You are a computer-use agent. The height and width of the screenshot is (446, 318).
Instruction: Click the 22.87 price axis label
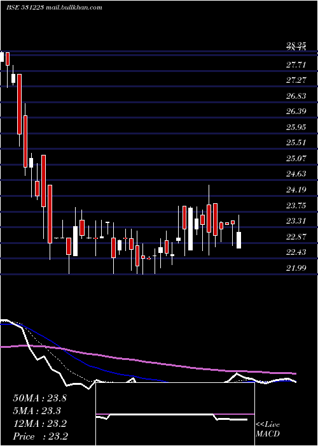coord(296,236)
